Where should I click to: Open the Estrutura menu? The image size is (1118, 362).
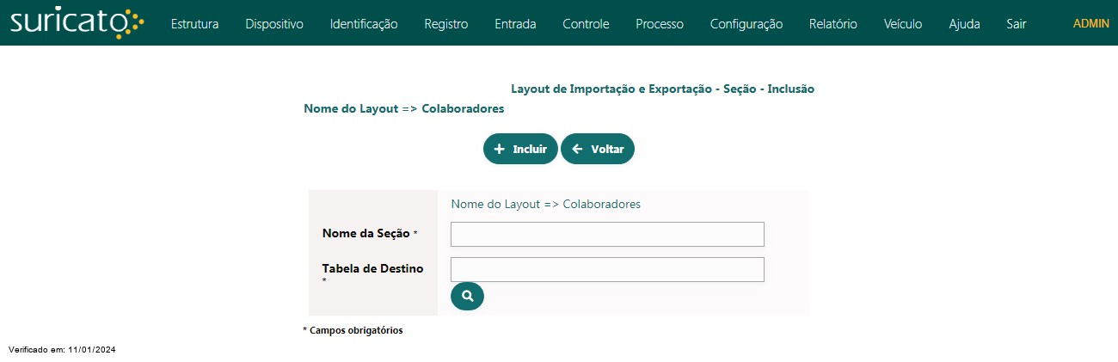(x=194, y=24)
